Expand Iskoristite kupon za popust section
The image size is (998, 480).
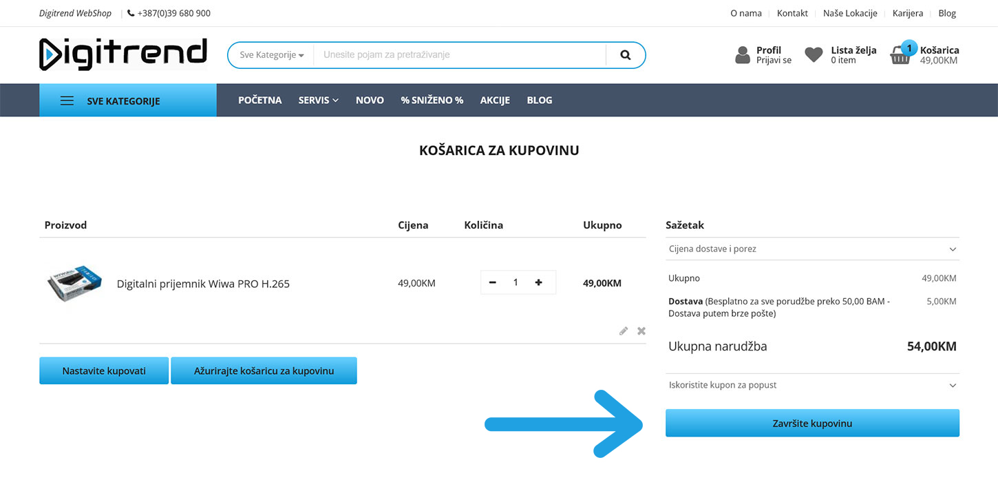(812, 385)
